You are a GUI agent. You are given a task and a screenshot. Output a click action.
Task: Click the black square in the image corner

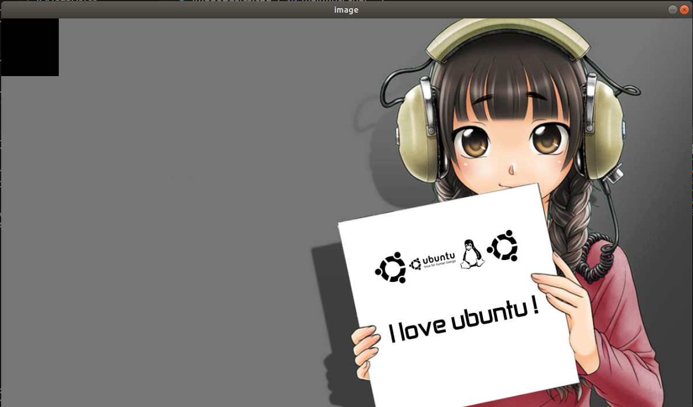point(30,47)
